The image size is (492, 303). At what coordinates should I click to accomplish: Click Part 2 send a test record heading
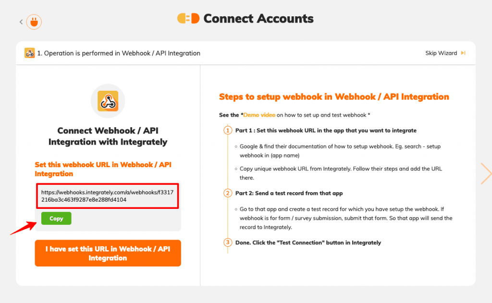click(x=289, y=193)
